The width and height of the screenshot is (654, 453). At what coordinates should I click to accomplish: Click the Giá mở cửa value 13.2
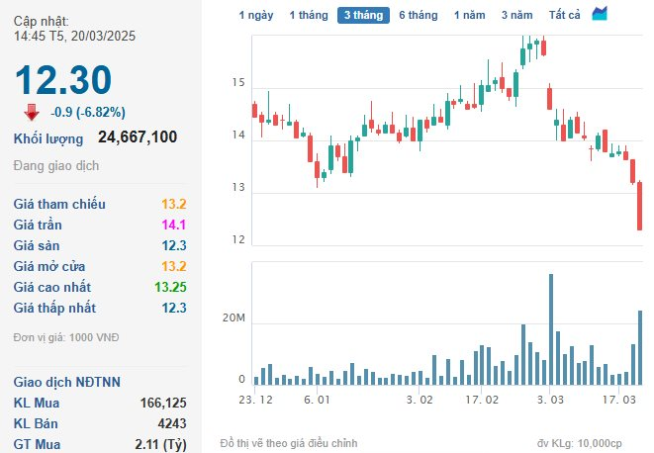point(174,266)
